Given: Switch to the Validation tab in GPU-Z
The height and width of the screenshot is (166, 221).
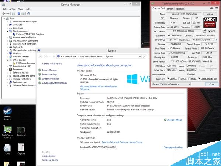Looking at the screenshot, I should (x=180, y=8).
